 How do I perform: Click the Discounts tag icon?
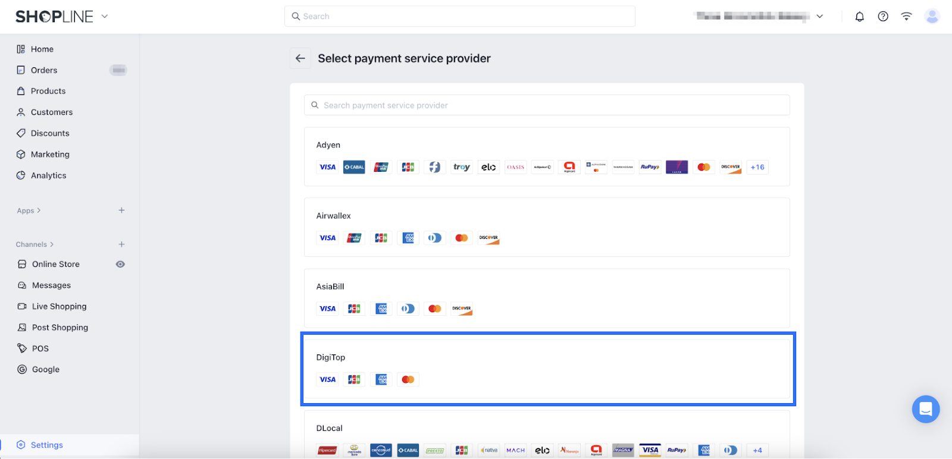(21, 133)
